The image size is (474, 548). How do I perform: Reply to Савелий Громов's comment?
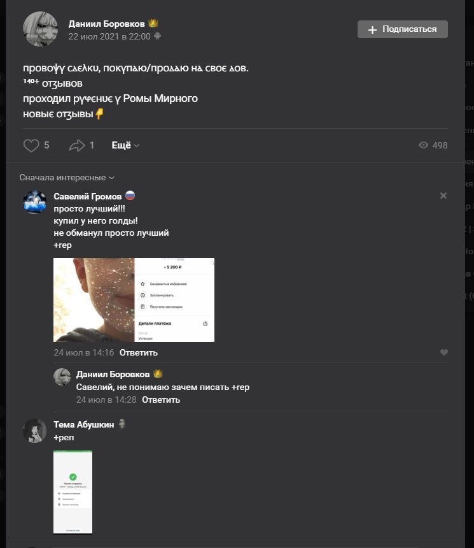point(138,352)
